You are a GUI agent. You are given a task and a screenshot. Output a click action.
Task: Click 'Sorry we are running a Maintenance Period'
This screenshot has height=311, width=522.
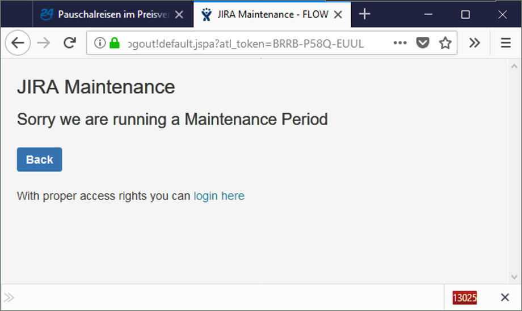[x=172, y=120]
